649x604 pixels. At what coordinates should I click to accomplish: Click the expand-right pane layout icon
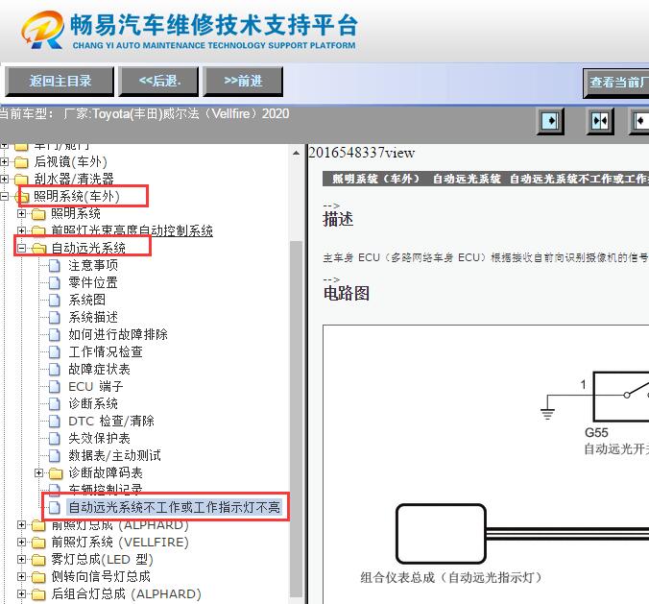[x=550, y=121]
